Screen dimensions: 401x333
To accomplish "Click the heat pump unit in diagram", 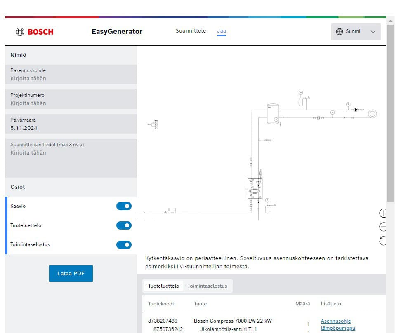I will click(x=255, y=189).
